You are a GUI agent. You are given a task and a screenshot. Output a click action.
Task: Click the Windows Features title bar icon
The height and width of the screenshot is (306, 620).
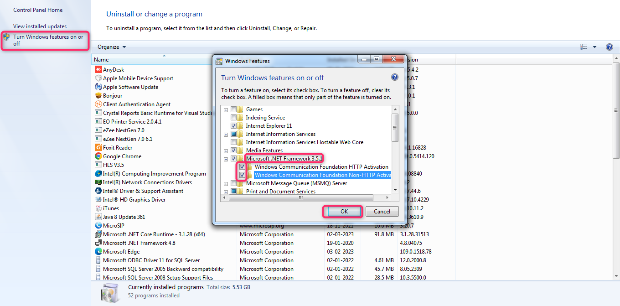(219, 61)
